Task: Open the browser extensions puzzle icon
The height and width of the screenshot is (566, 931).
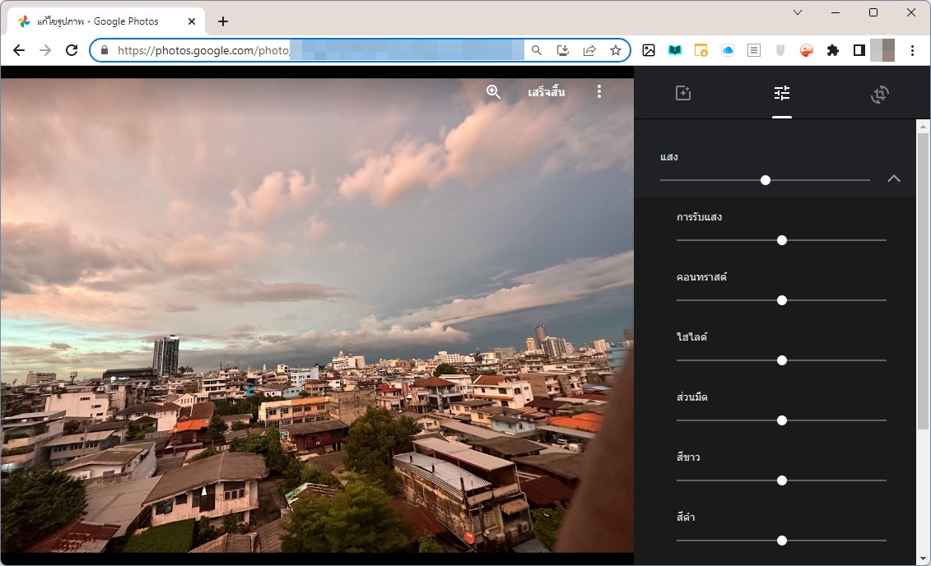Action: coord(833,50)
